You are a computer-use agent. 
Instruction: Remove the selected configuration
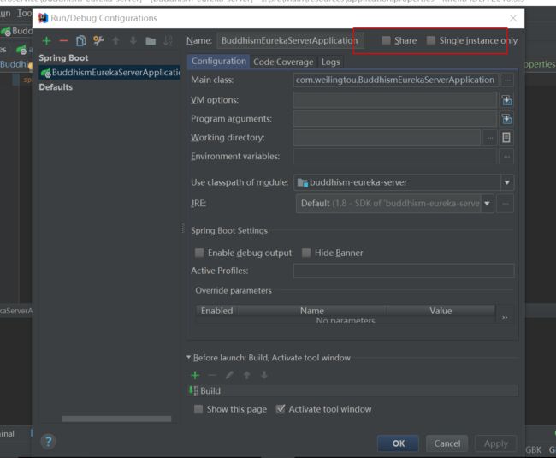[64, 41]
